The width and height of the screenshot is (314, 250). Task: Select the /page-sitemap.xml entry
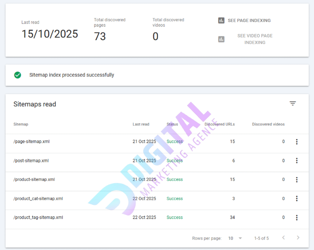point(32,142)
